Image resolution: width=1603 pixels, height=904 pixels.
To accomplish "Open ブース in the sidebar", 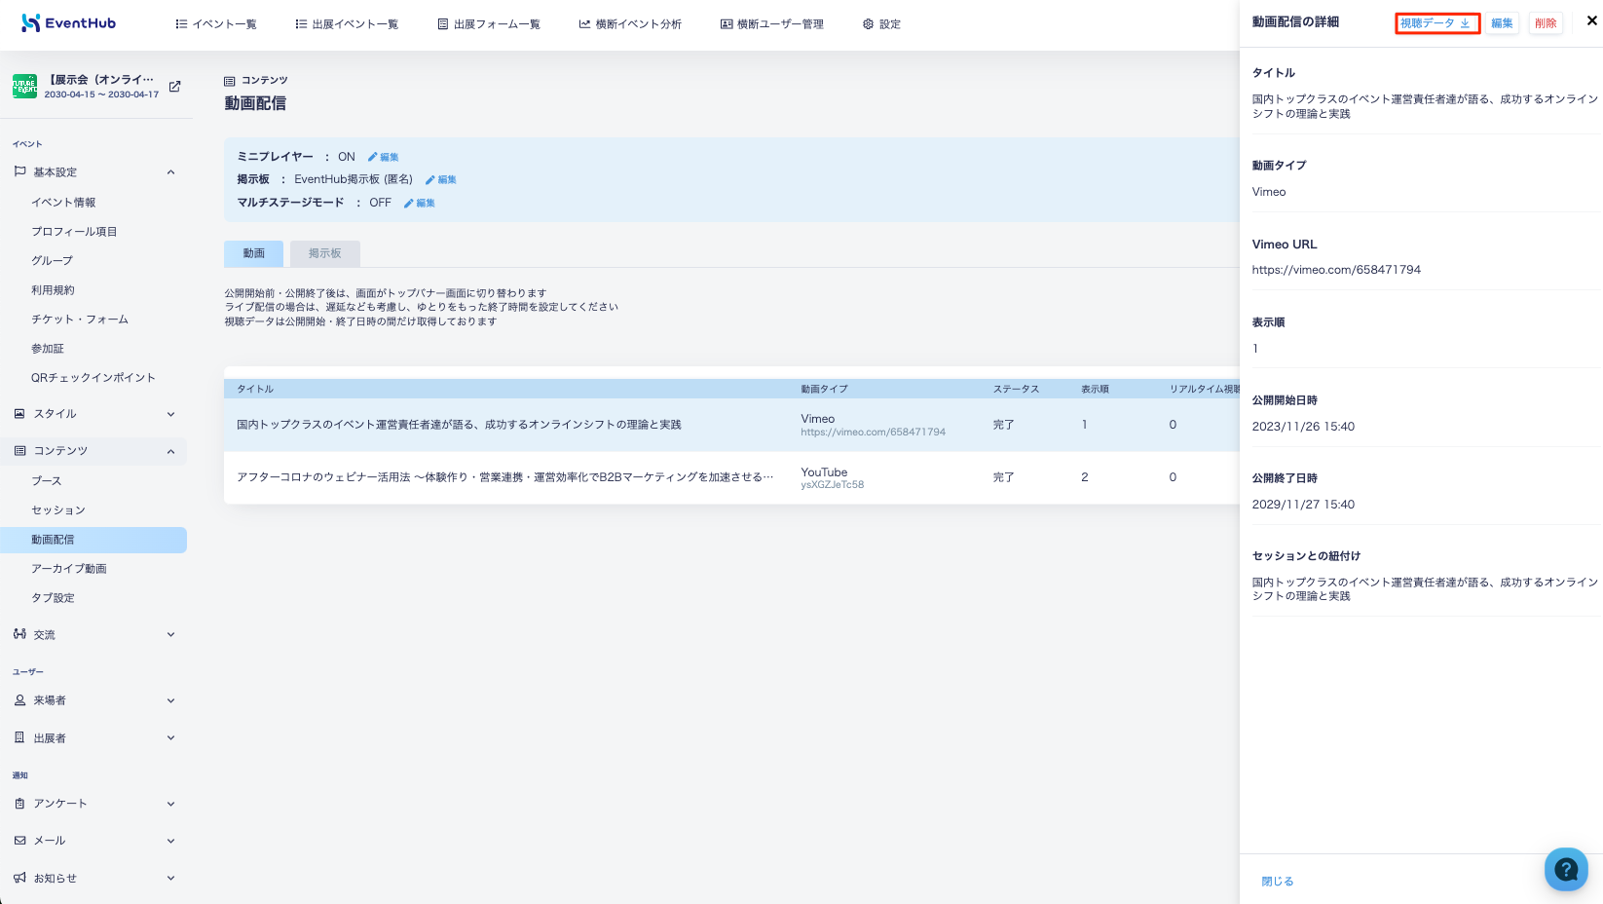I will point(46,481).
